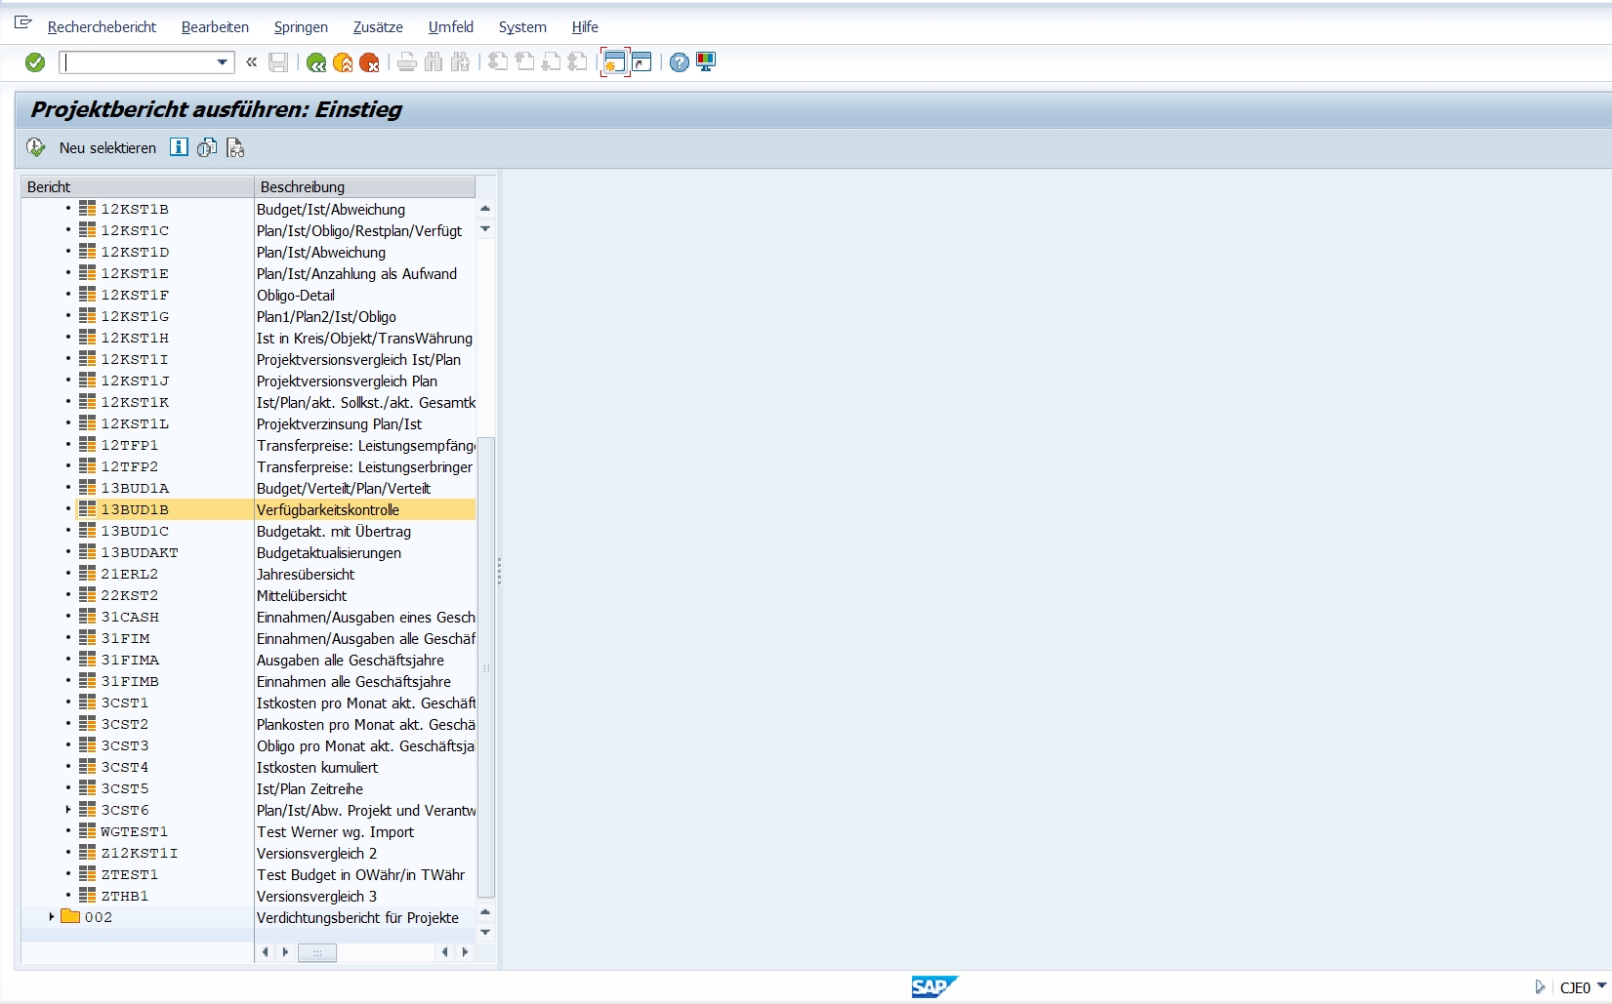Click the Istkosten kumuliert description

click(317, 768)
